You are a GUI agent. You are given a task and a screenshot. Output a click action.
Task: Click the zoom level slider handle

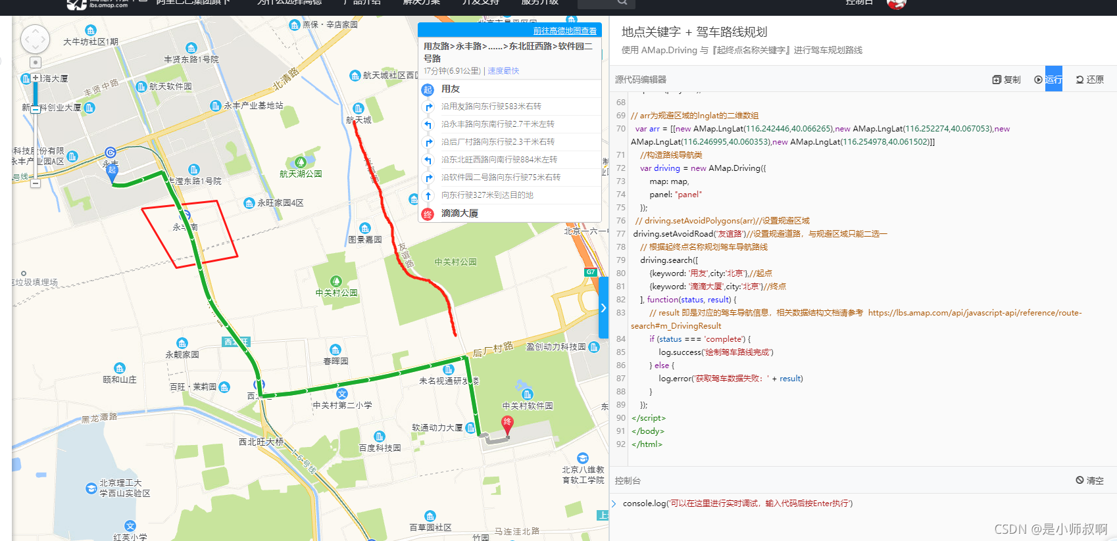(x=36, y=108)
